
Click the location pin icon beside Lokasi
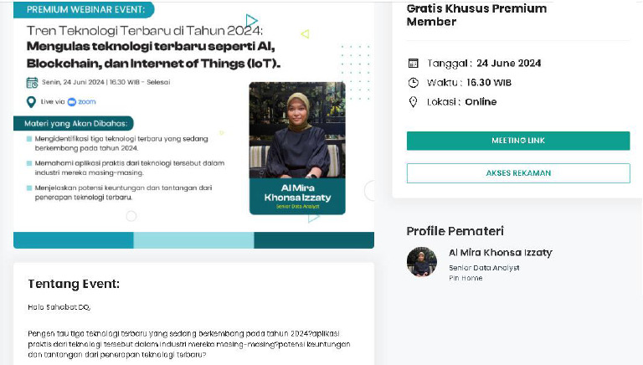pos(413,102)
